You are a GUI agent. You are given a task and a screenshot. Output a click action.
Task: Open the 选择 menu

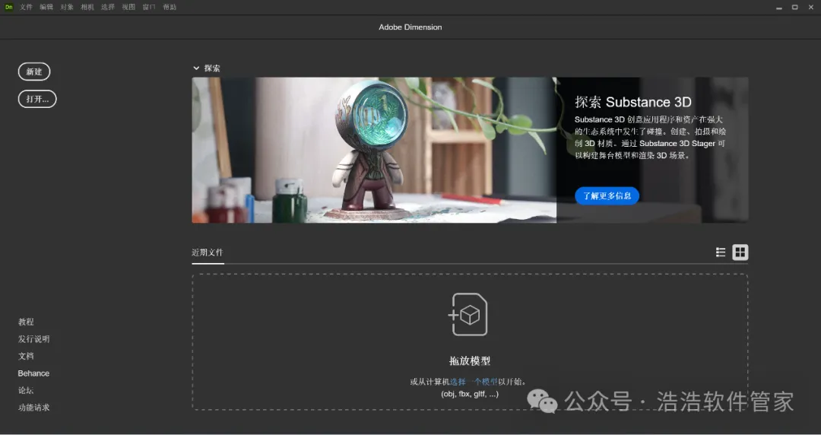[108, 7]
